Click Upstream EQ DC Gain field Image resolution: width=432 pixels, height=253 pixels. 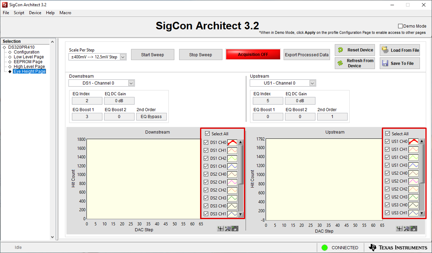pyautogui.click(x=300, y=101)
